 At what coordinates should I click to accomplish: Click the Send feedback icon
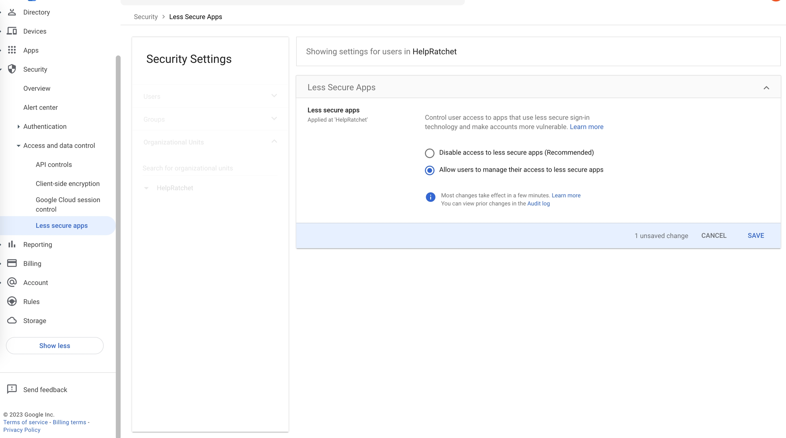pos(12,389)
